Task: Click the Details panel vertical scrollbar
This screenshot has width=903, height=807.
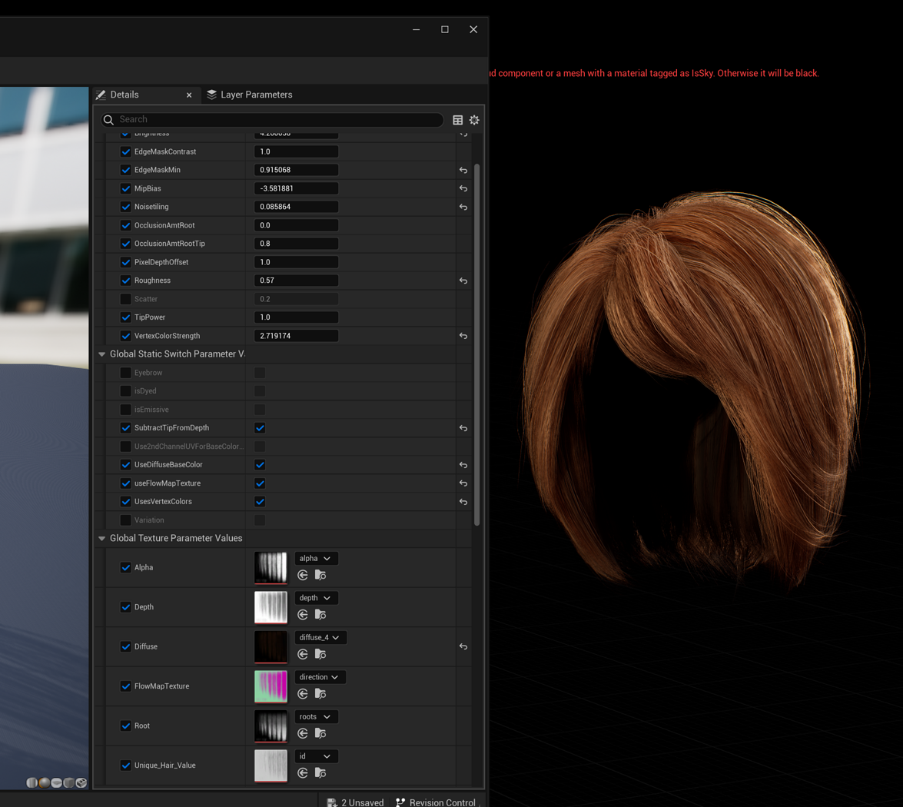Action: click(476, 344)
